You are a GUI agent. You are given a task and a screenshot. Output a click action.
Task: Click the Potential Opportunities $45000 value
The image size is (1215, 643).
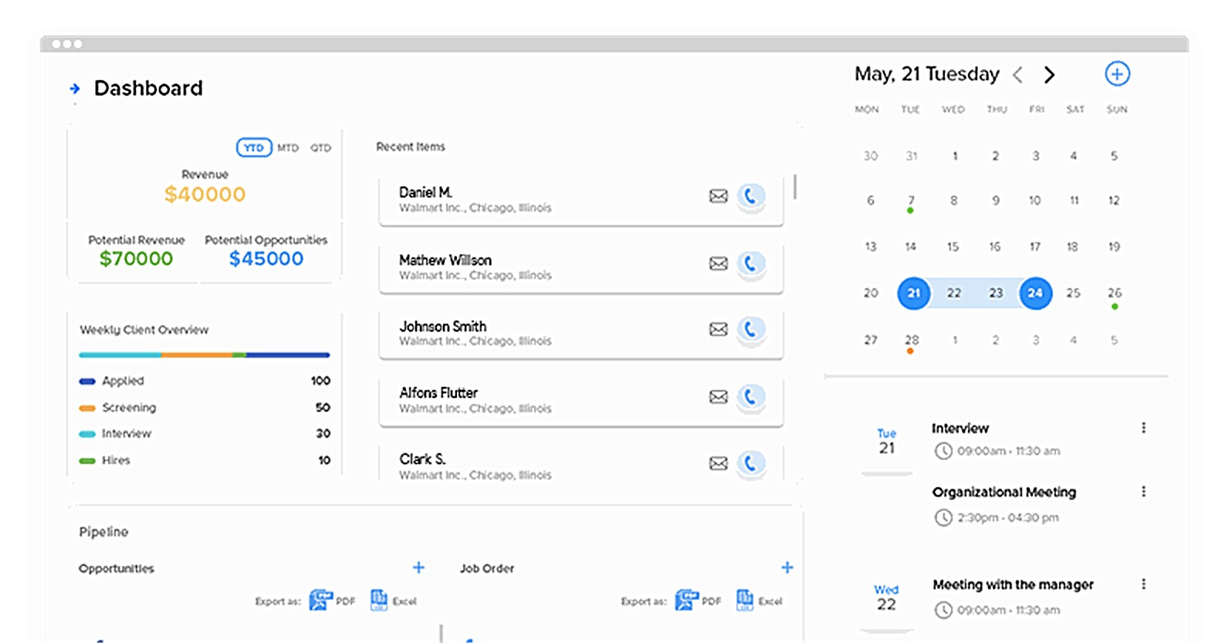coord(266,258)
